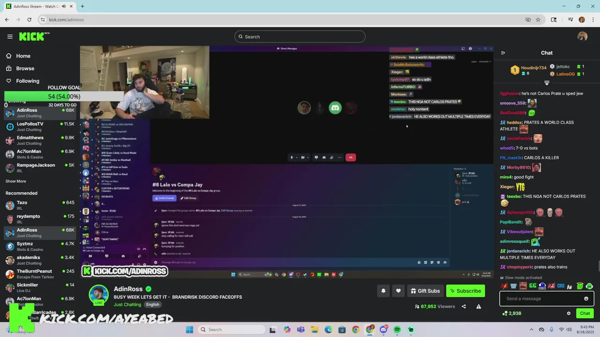
Task: Open File Explorer from taskbar
Action: [315, 330]
